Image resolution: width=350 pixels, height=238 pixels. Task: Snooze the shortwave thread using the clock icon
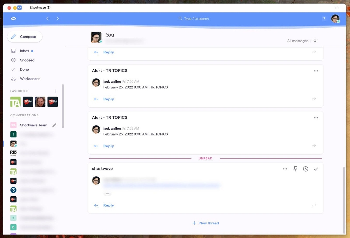[x=305, y=169]
